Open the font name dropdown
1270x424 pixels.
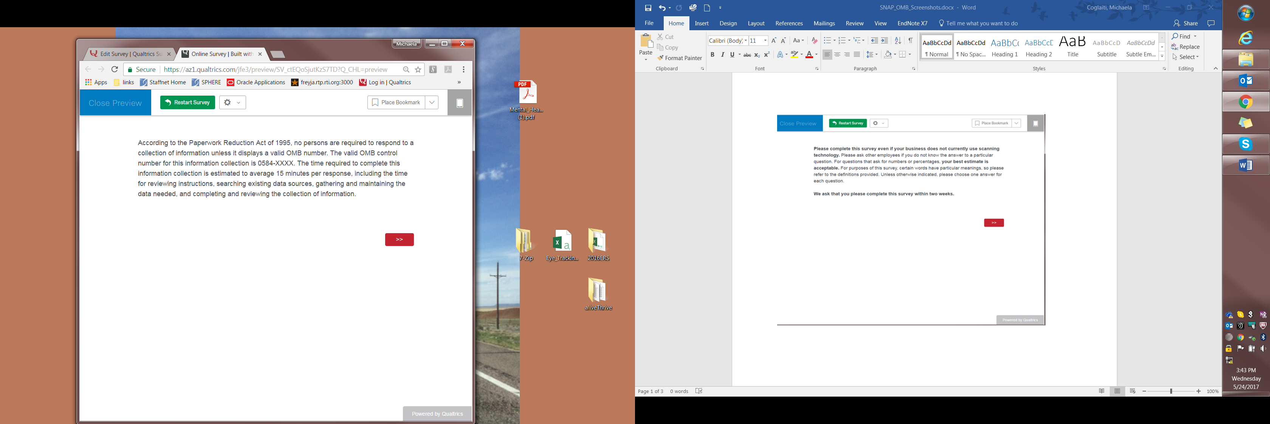(745, 40)
